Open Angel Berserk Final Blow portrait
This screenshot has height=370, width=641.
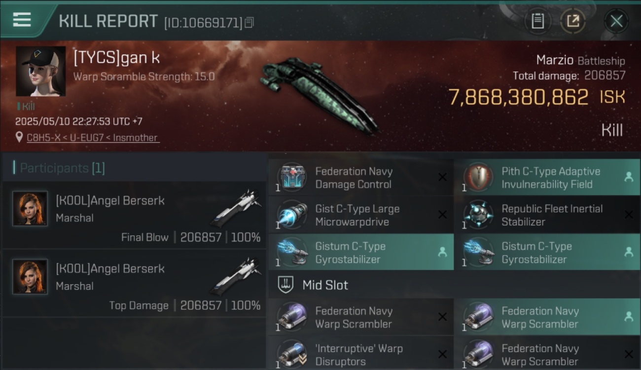(30, 209)
